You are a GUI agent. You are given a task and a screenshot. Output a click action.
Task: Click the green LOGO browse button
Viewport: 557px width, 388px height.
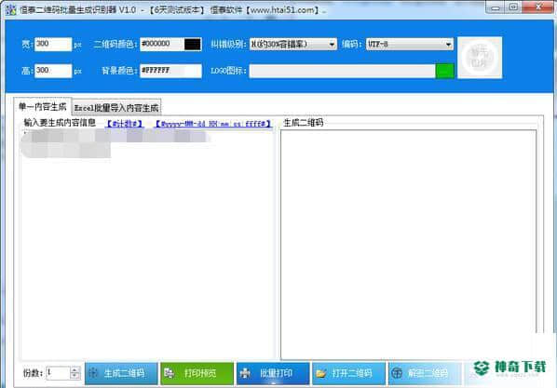point(444,71)
